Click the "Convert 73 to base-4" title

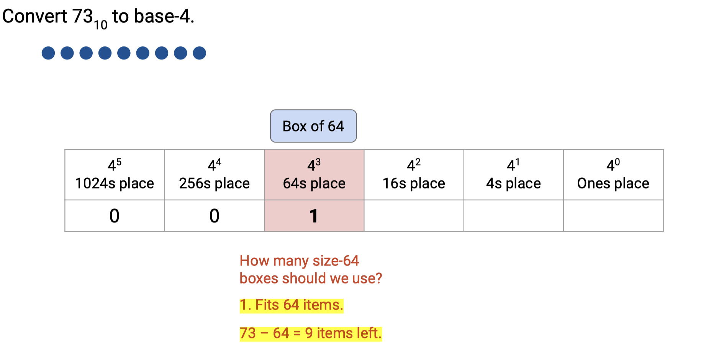(x=98, y=17)
